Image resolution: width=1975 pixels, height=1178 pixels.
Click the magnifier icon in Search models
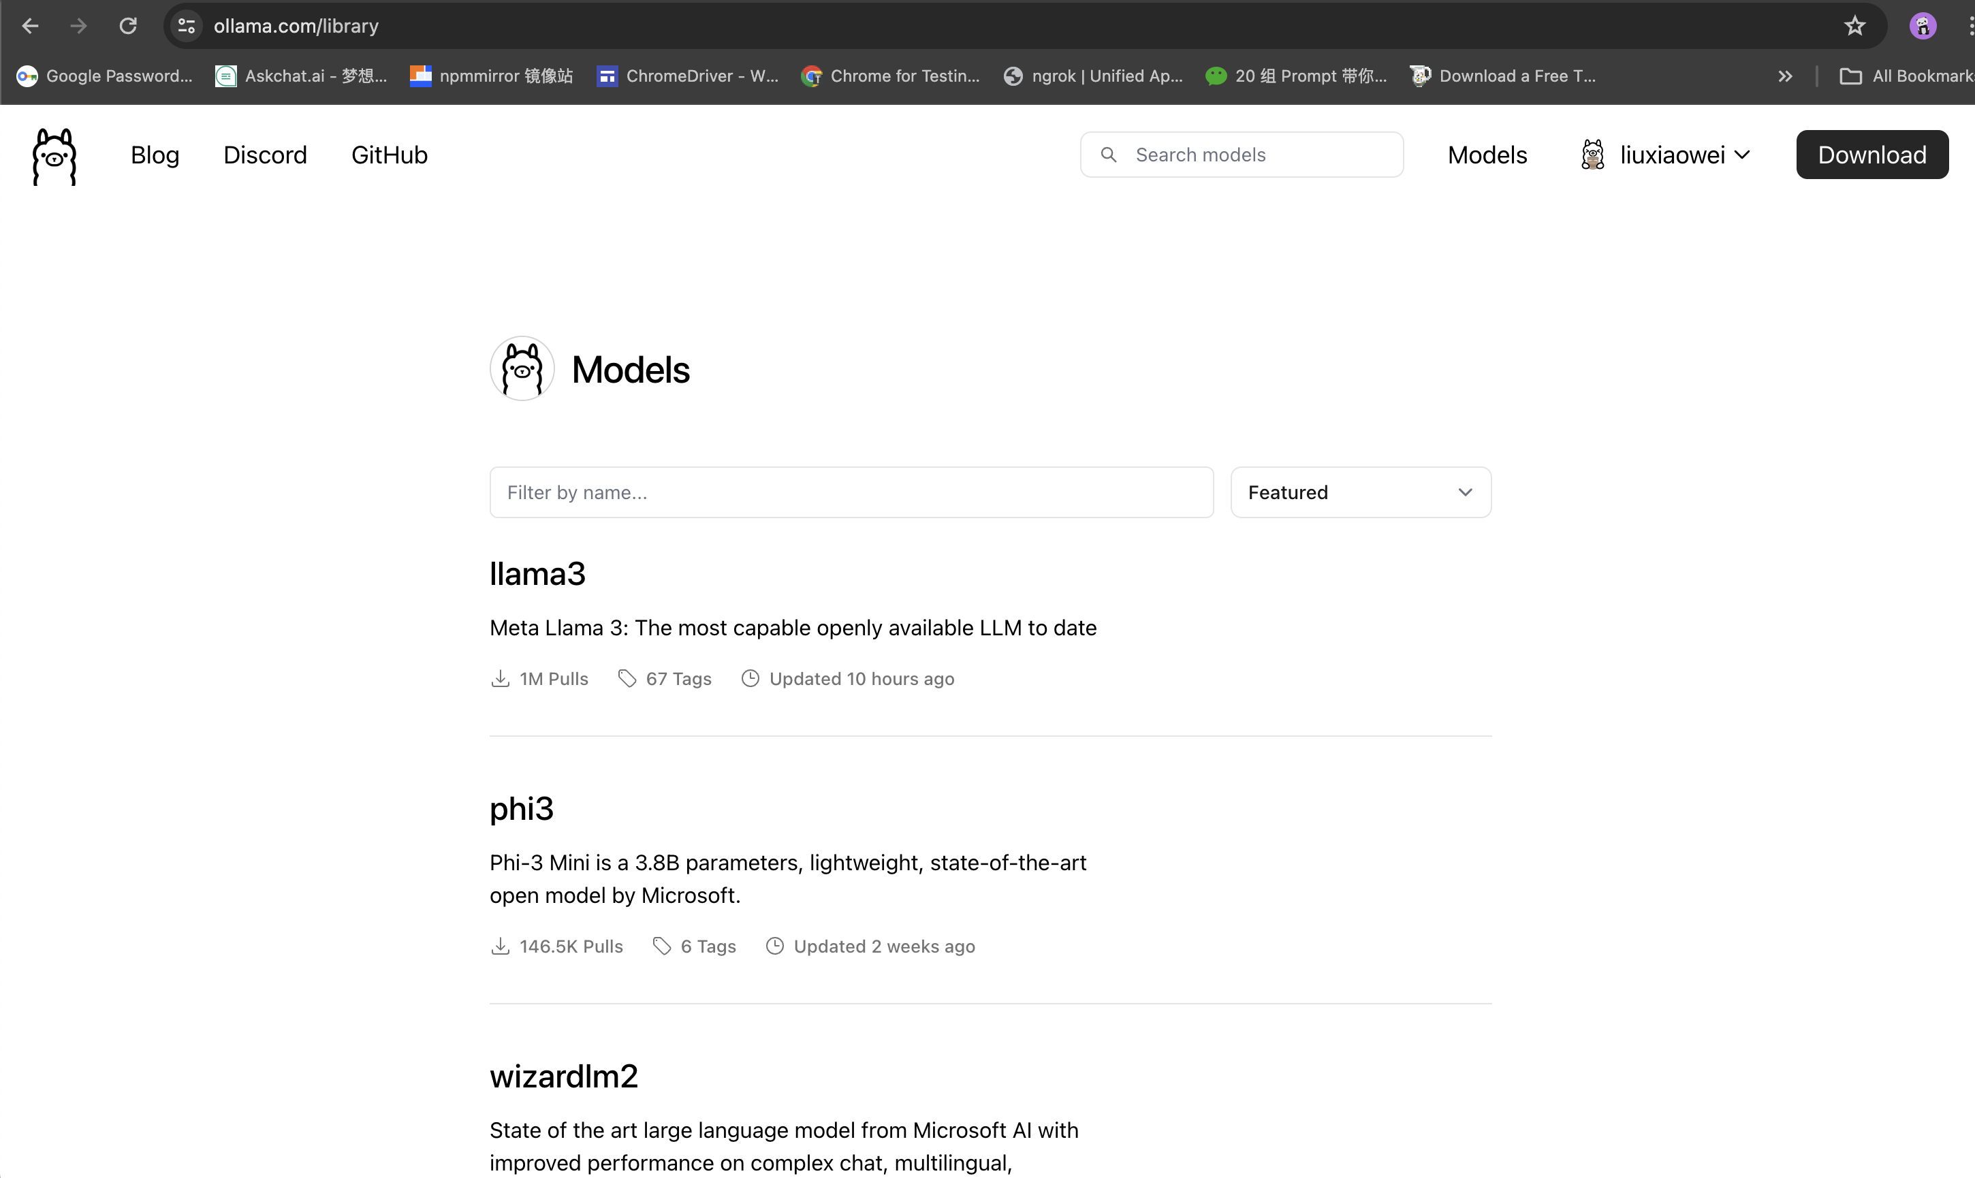pyautogui.click(x=1109, y=155)
